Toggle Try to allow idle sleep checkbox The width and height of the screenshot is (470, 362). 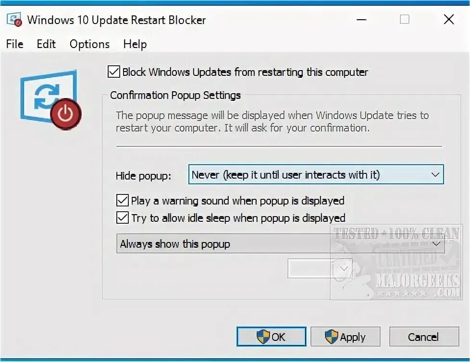point(122,217)
